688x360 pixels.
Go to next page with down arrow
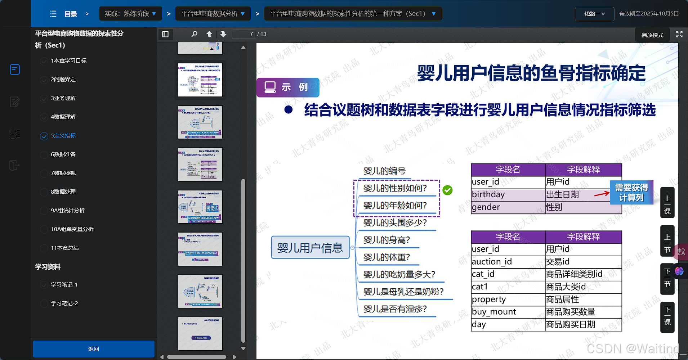pos(223,34)
